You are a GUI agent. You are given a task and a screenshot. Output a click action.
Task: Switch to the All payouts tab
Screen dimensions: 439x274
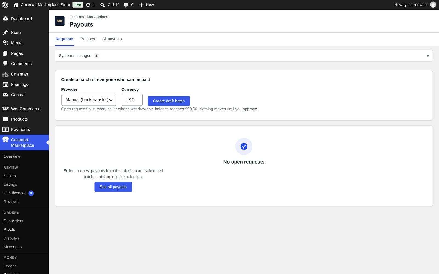(x=112, y=39)
